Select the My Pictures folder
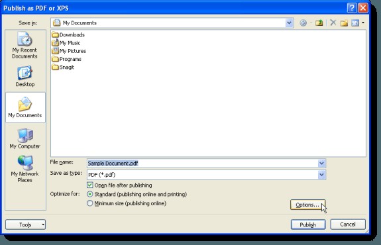Image resolution: width=381 pixels, height=245 pixels. [x=69, y=51]
